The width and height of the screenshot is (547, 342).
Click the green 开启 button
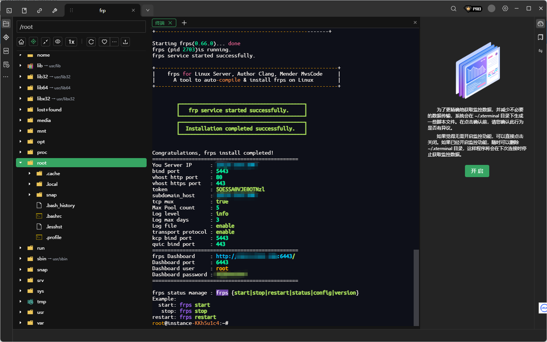coord(477,171)
